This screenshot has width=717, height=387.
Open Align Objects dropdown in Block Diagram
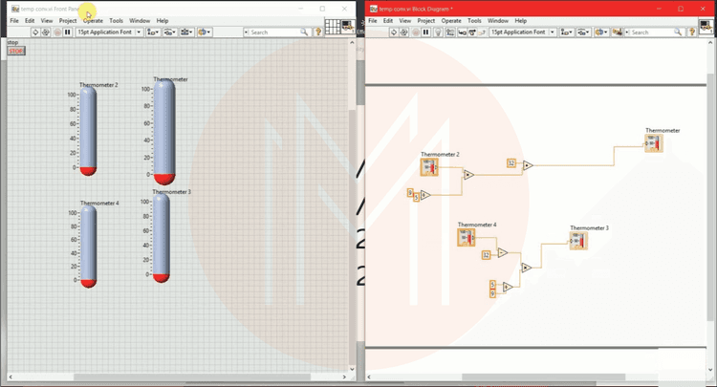[x=567, y=32]
